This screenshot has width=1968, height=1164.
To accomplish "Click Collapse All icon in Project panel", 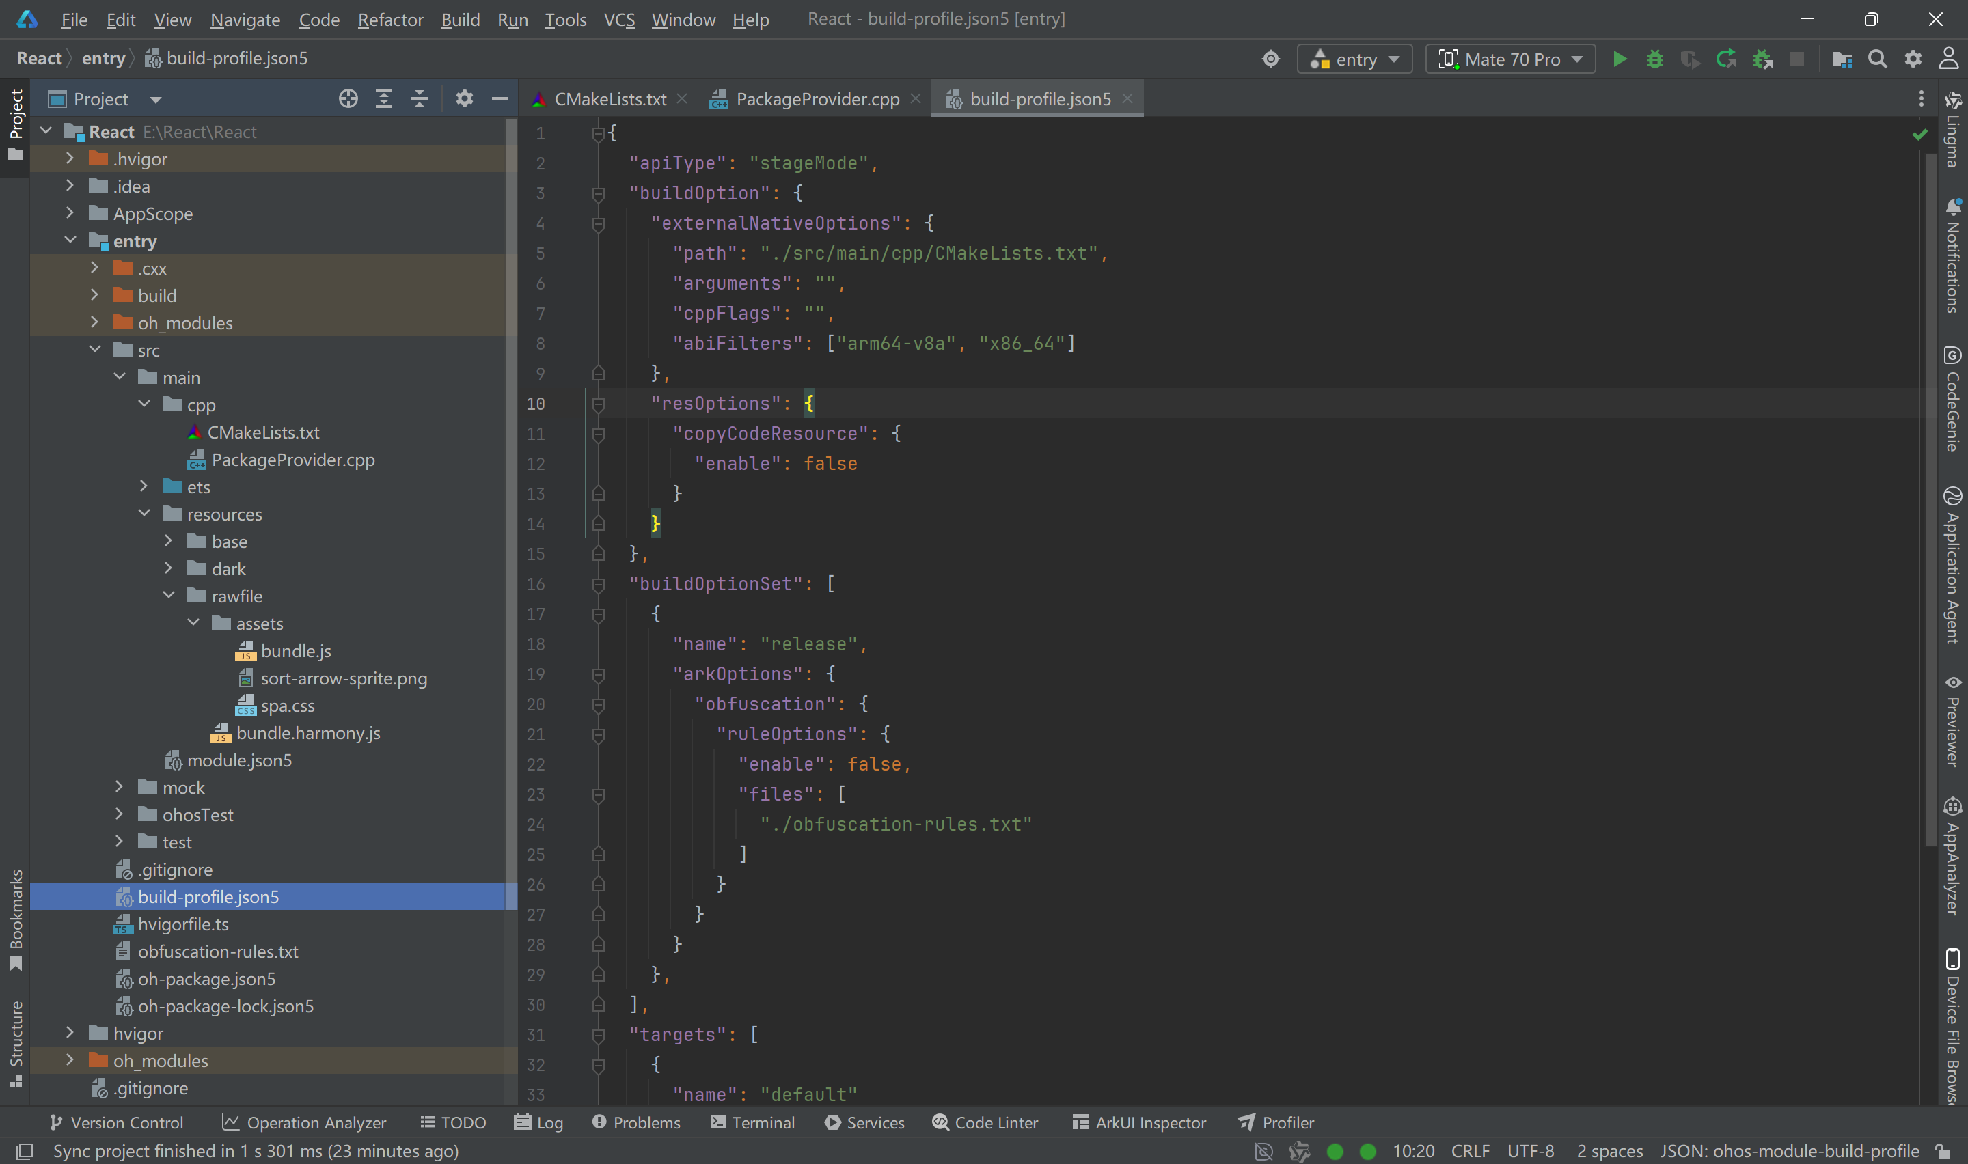I will tap(420, 99).
